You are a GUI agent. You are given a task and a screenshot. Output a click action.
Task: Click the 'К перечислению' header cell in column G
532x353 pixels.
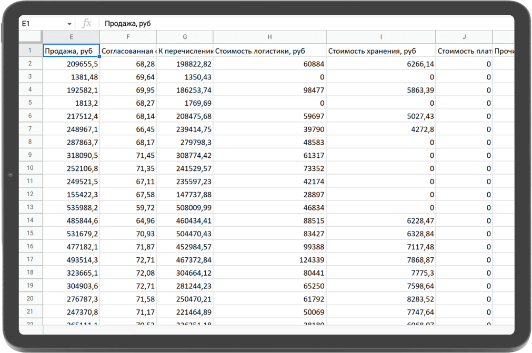pyautogui.click(x=185, y=51)
